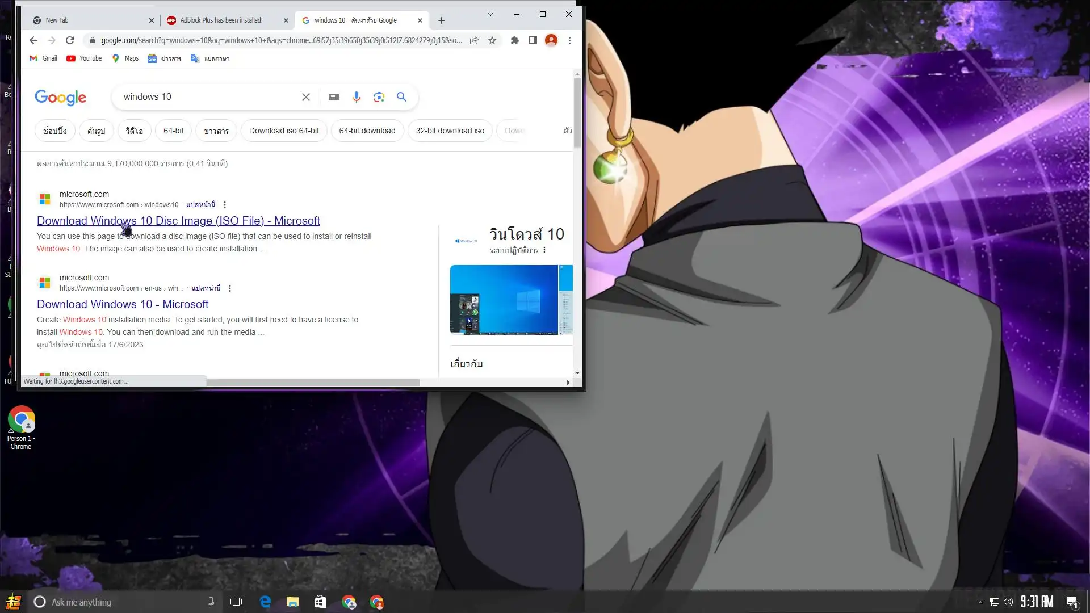The image size is (1090, 613).
Task: Open Google Lens image search
Action: click(379, 97)
